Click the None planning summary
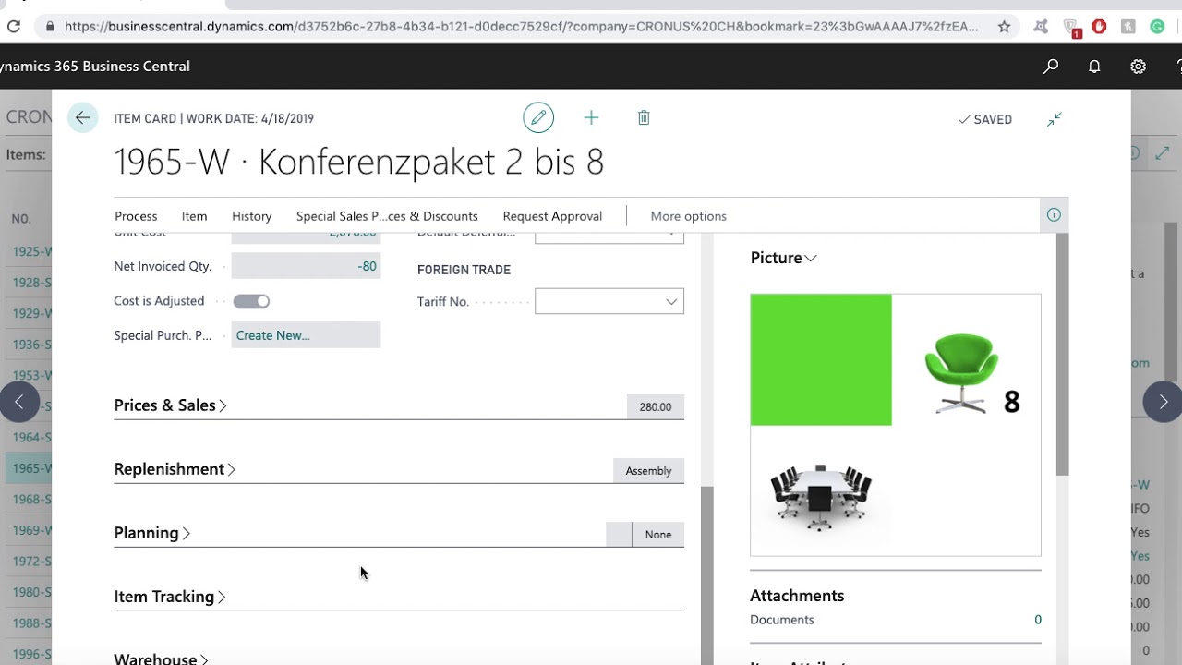This screenshot has width=1182, height=665. (658, 534)
